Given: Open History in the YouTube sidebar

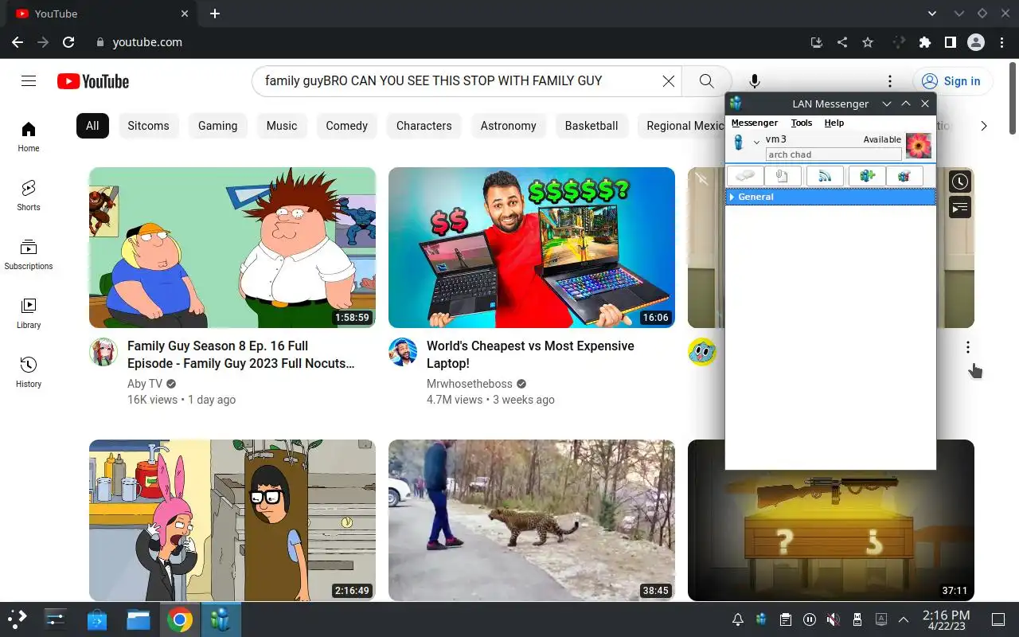Looking at the screenshot, I should (x=29, y=373).
